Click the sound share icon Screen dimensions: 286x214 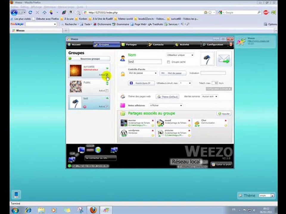pos(160,123)
